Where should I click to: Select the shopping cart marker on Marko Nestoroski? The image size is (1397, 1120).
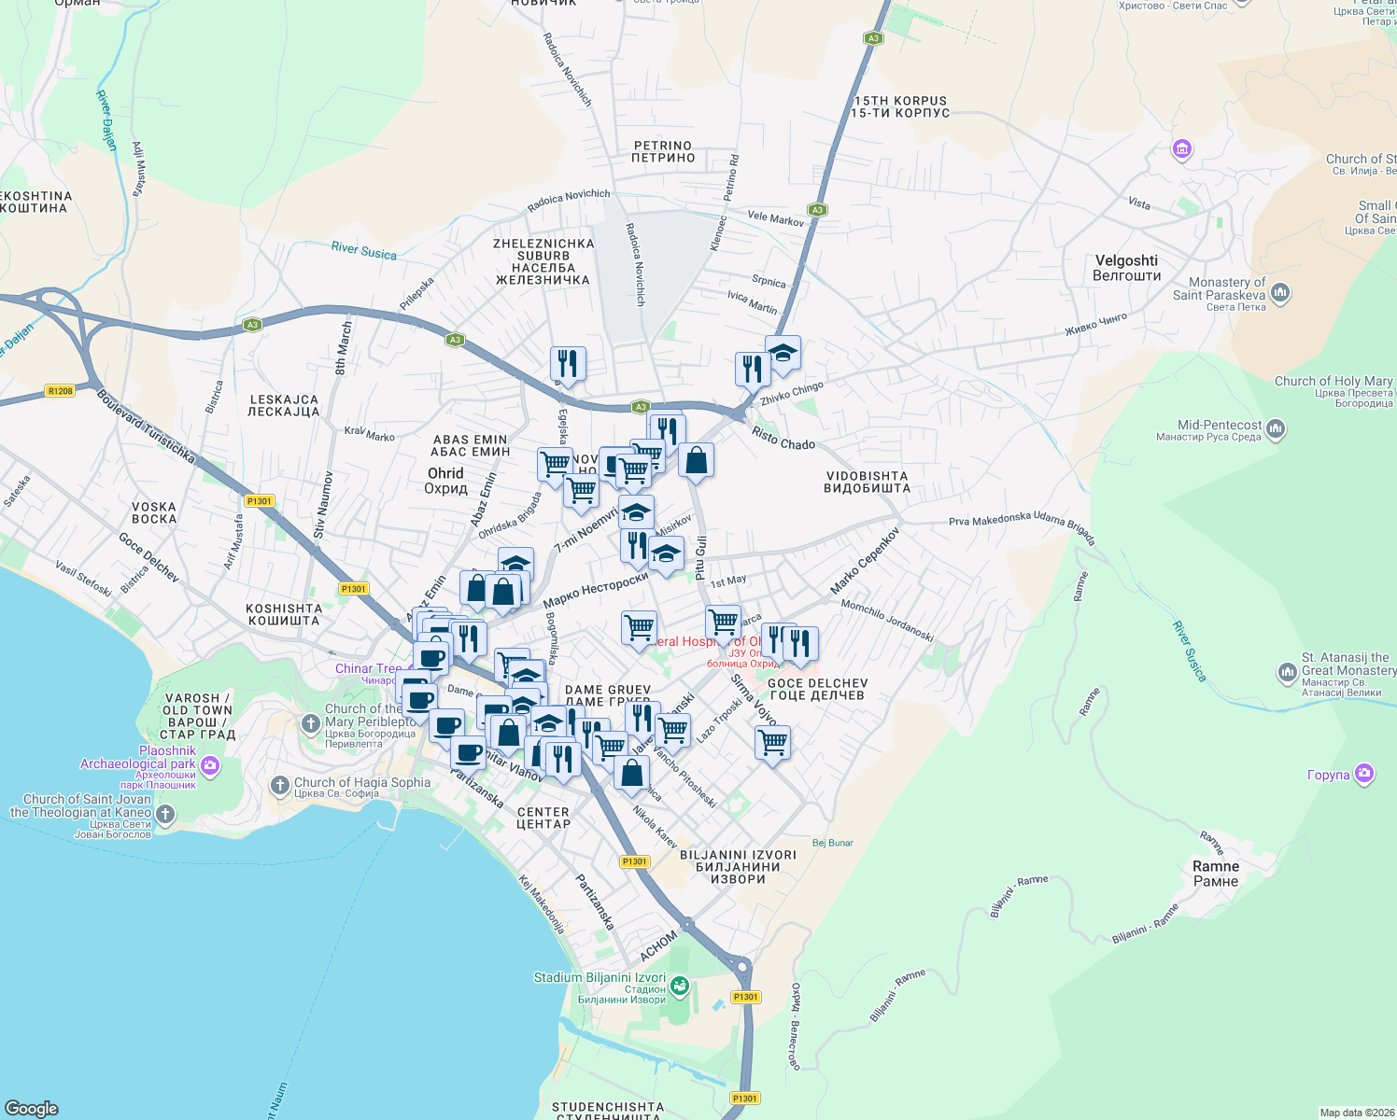coord(639,626)
